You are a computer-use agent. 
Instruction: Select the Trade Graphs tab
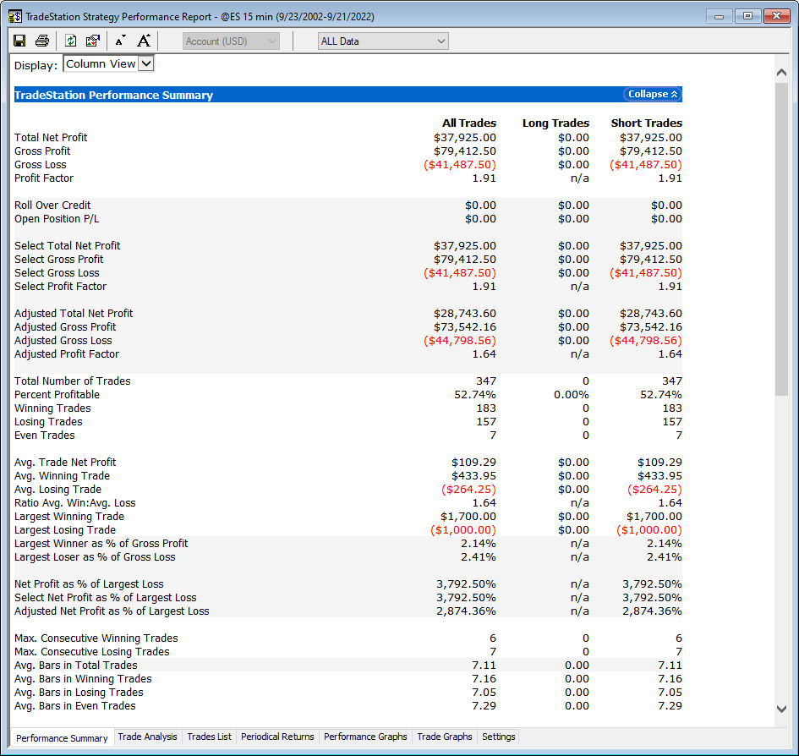point(445,737)
